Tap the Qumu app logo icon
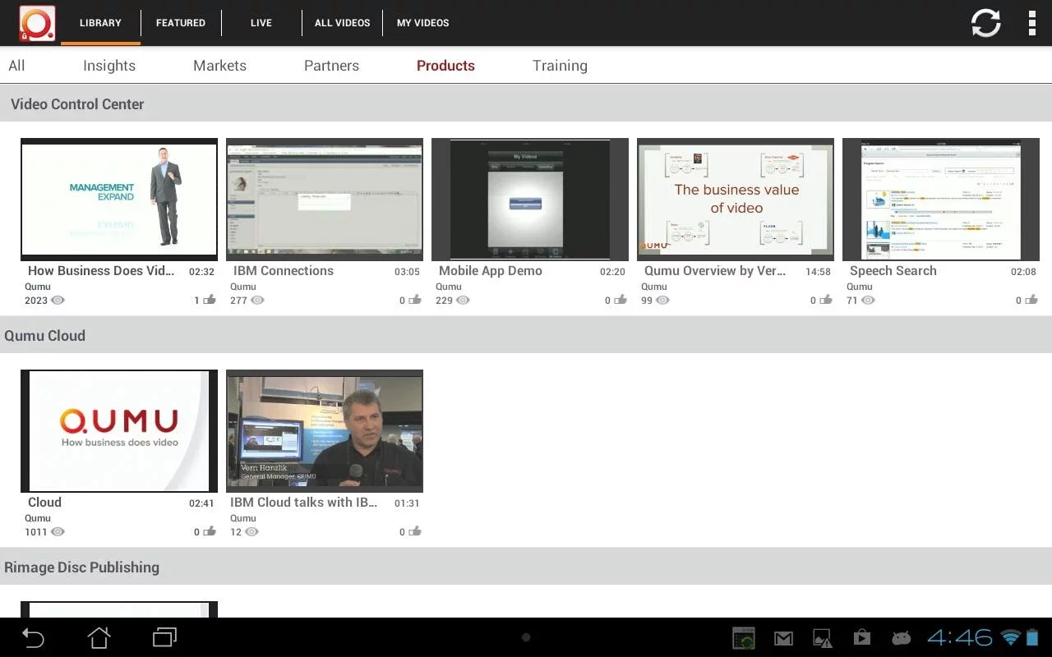The width and height of the screenshot is (1052, 657). (x=37, y=23)
